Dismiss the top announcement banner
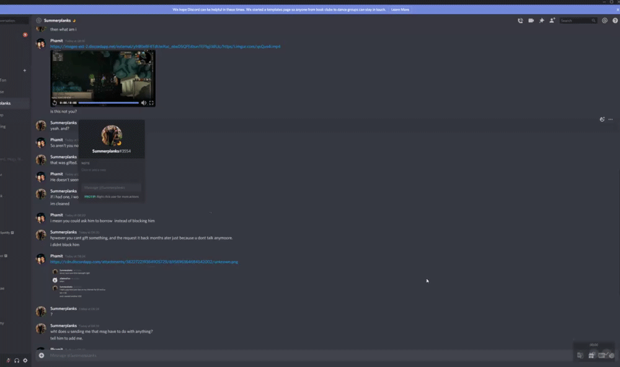 tap(618, 9)
